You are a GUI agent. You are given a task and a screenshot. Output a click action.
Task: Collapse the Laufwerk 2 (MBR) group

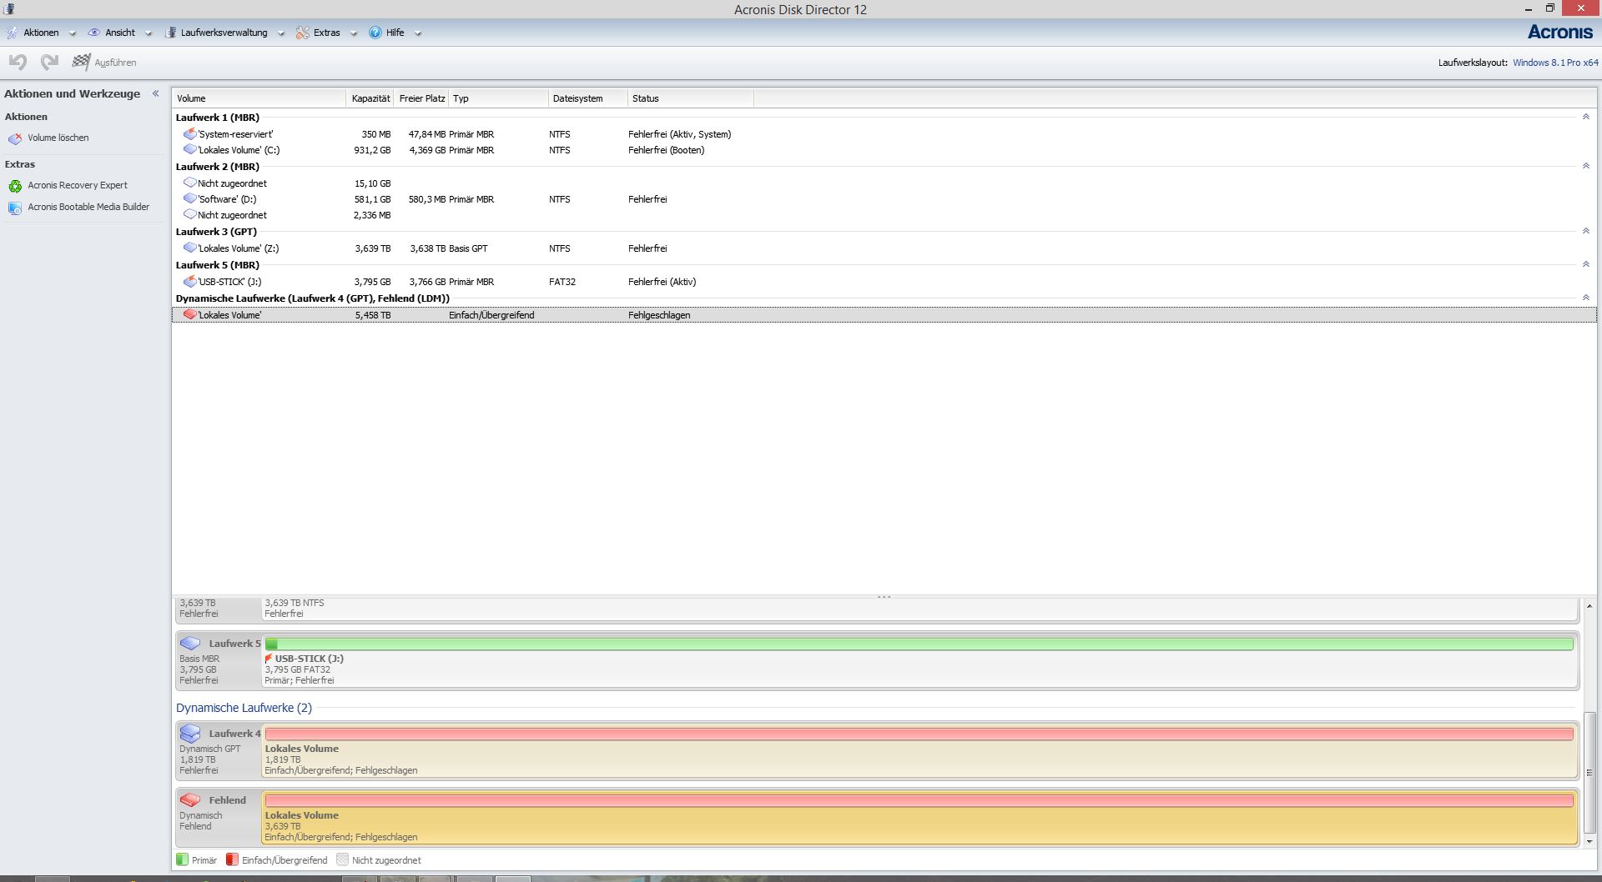(1585, 166)
